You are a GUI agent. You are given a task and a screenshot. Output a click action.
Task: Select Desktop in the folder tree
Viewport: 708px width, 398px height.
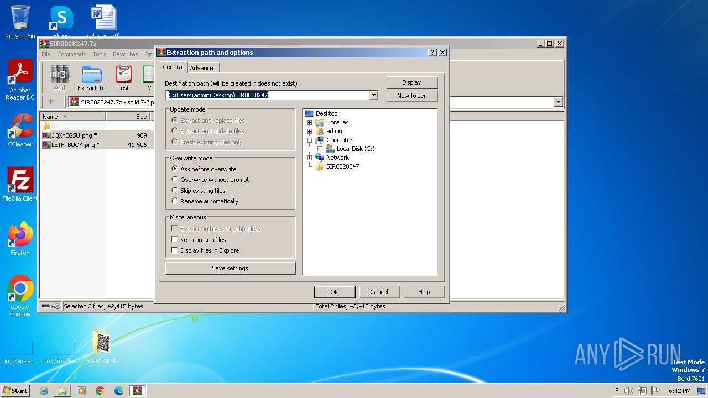click(x=321, y=113)
